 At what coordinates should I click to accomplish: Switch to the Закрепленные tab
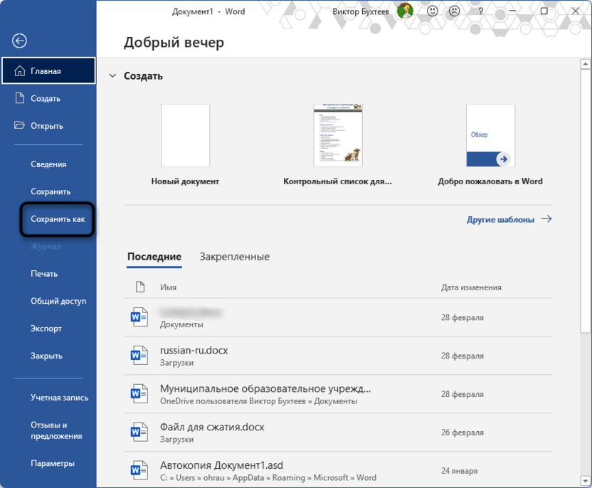tap(235, 257)
